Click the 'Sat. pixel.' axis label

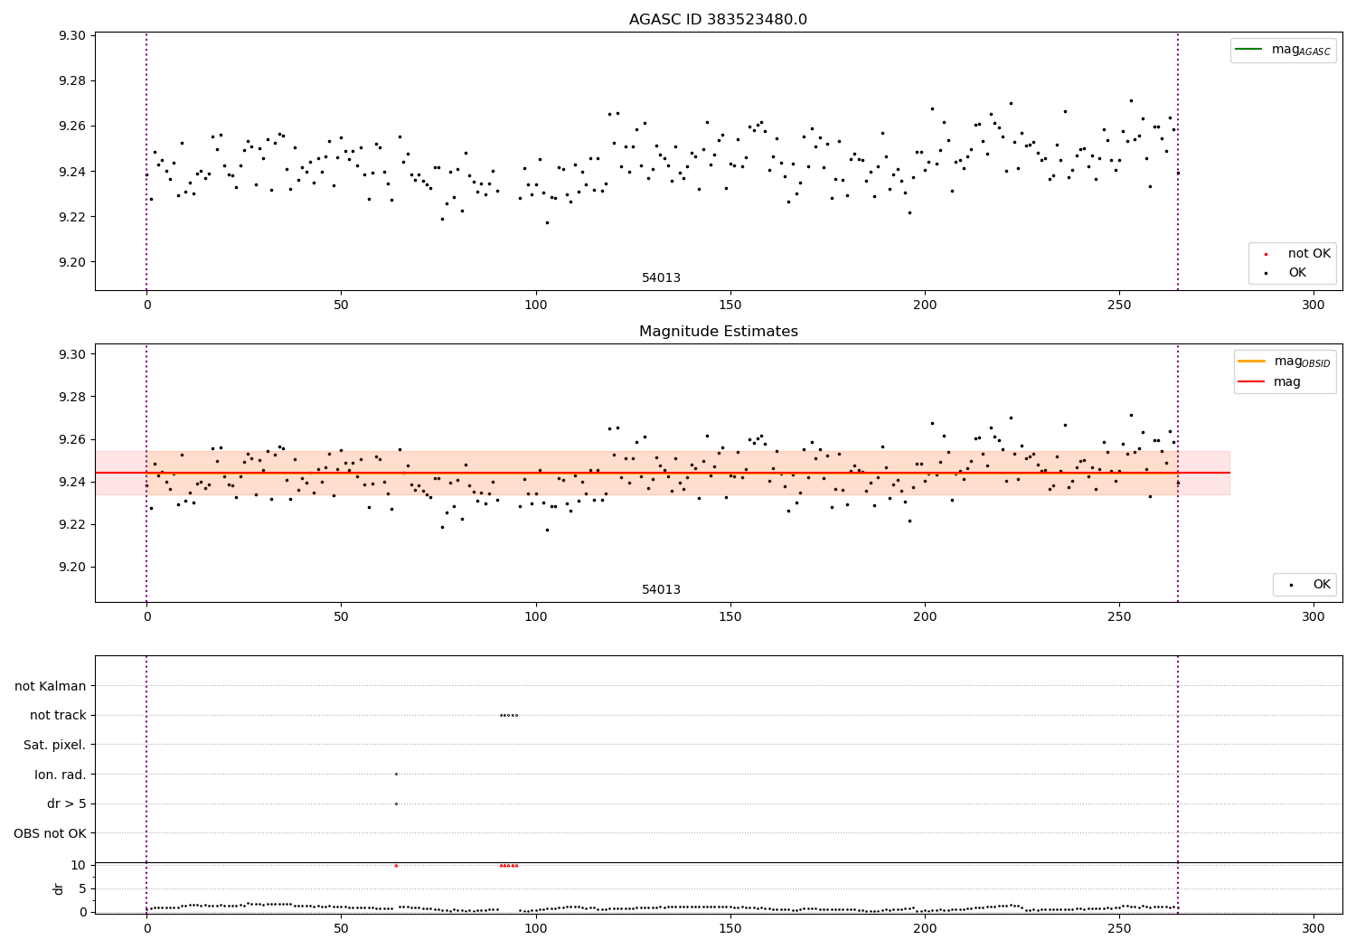tap(55, 746)
